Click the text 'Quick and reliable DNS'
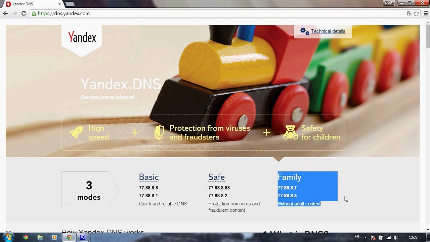Viewport: 430px width, 242px height. point(163,204)
